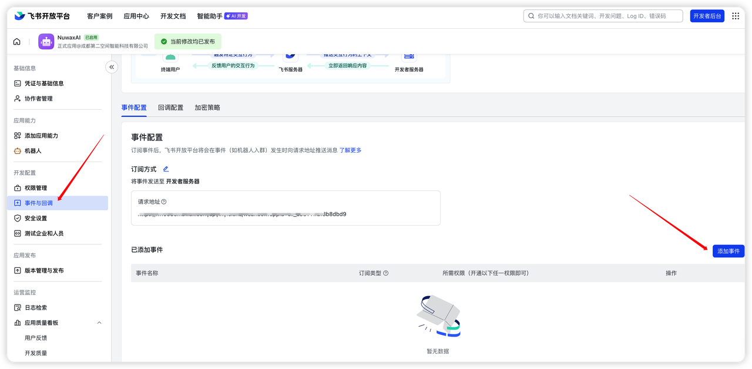Image resolution: width=752 pixels, height=369 pixels.
Task: Collapse the 应用质量看板 section chevron
Action: (99, 323)
